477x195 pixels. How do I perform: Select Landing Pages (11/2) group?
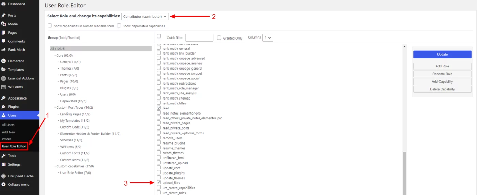pos(75,114)
